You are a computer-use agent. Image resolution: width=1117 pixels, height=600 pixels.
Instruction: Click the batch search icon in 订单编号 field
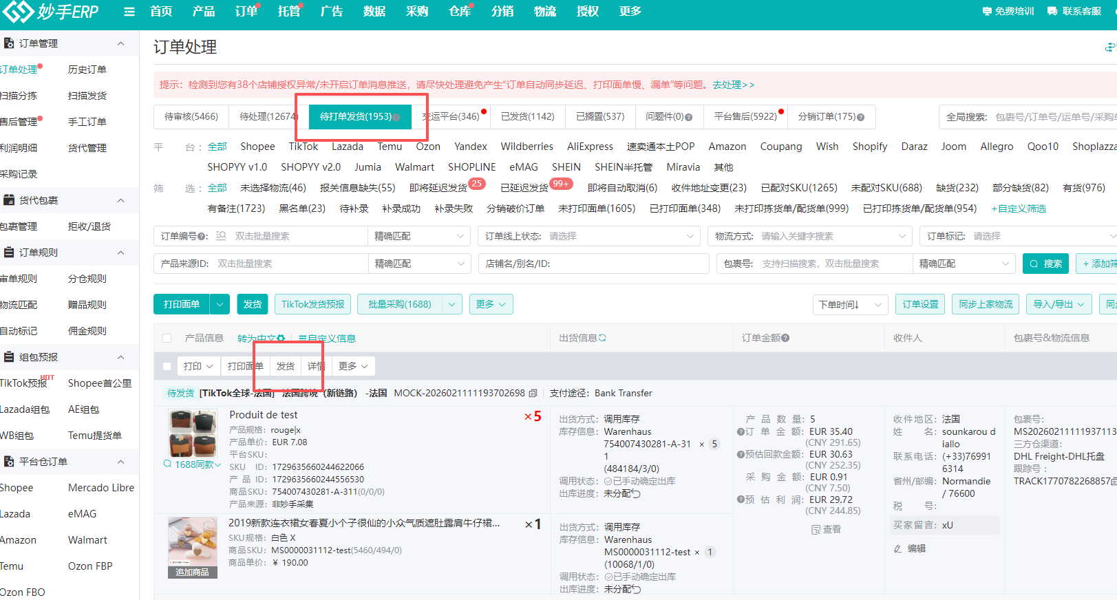[x=221, y=236]
